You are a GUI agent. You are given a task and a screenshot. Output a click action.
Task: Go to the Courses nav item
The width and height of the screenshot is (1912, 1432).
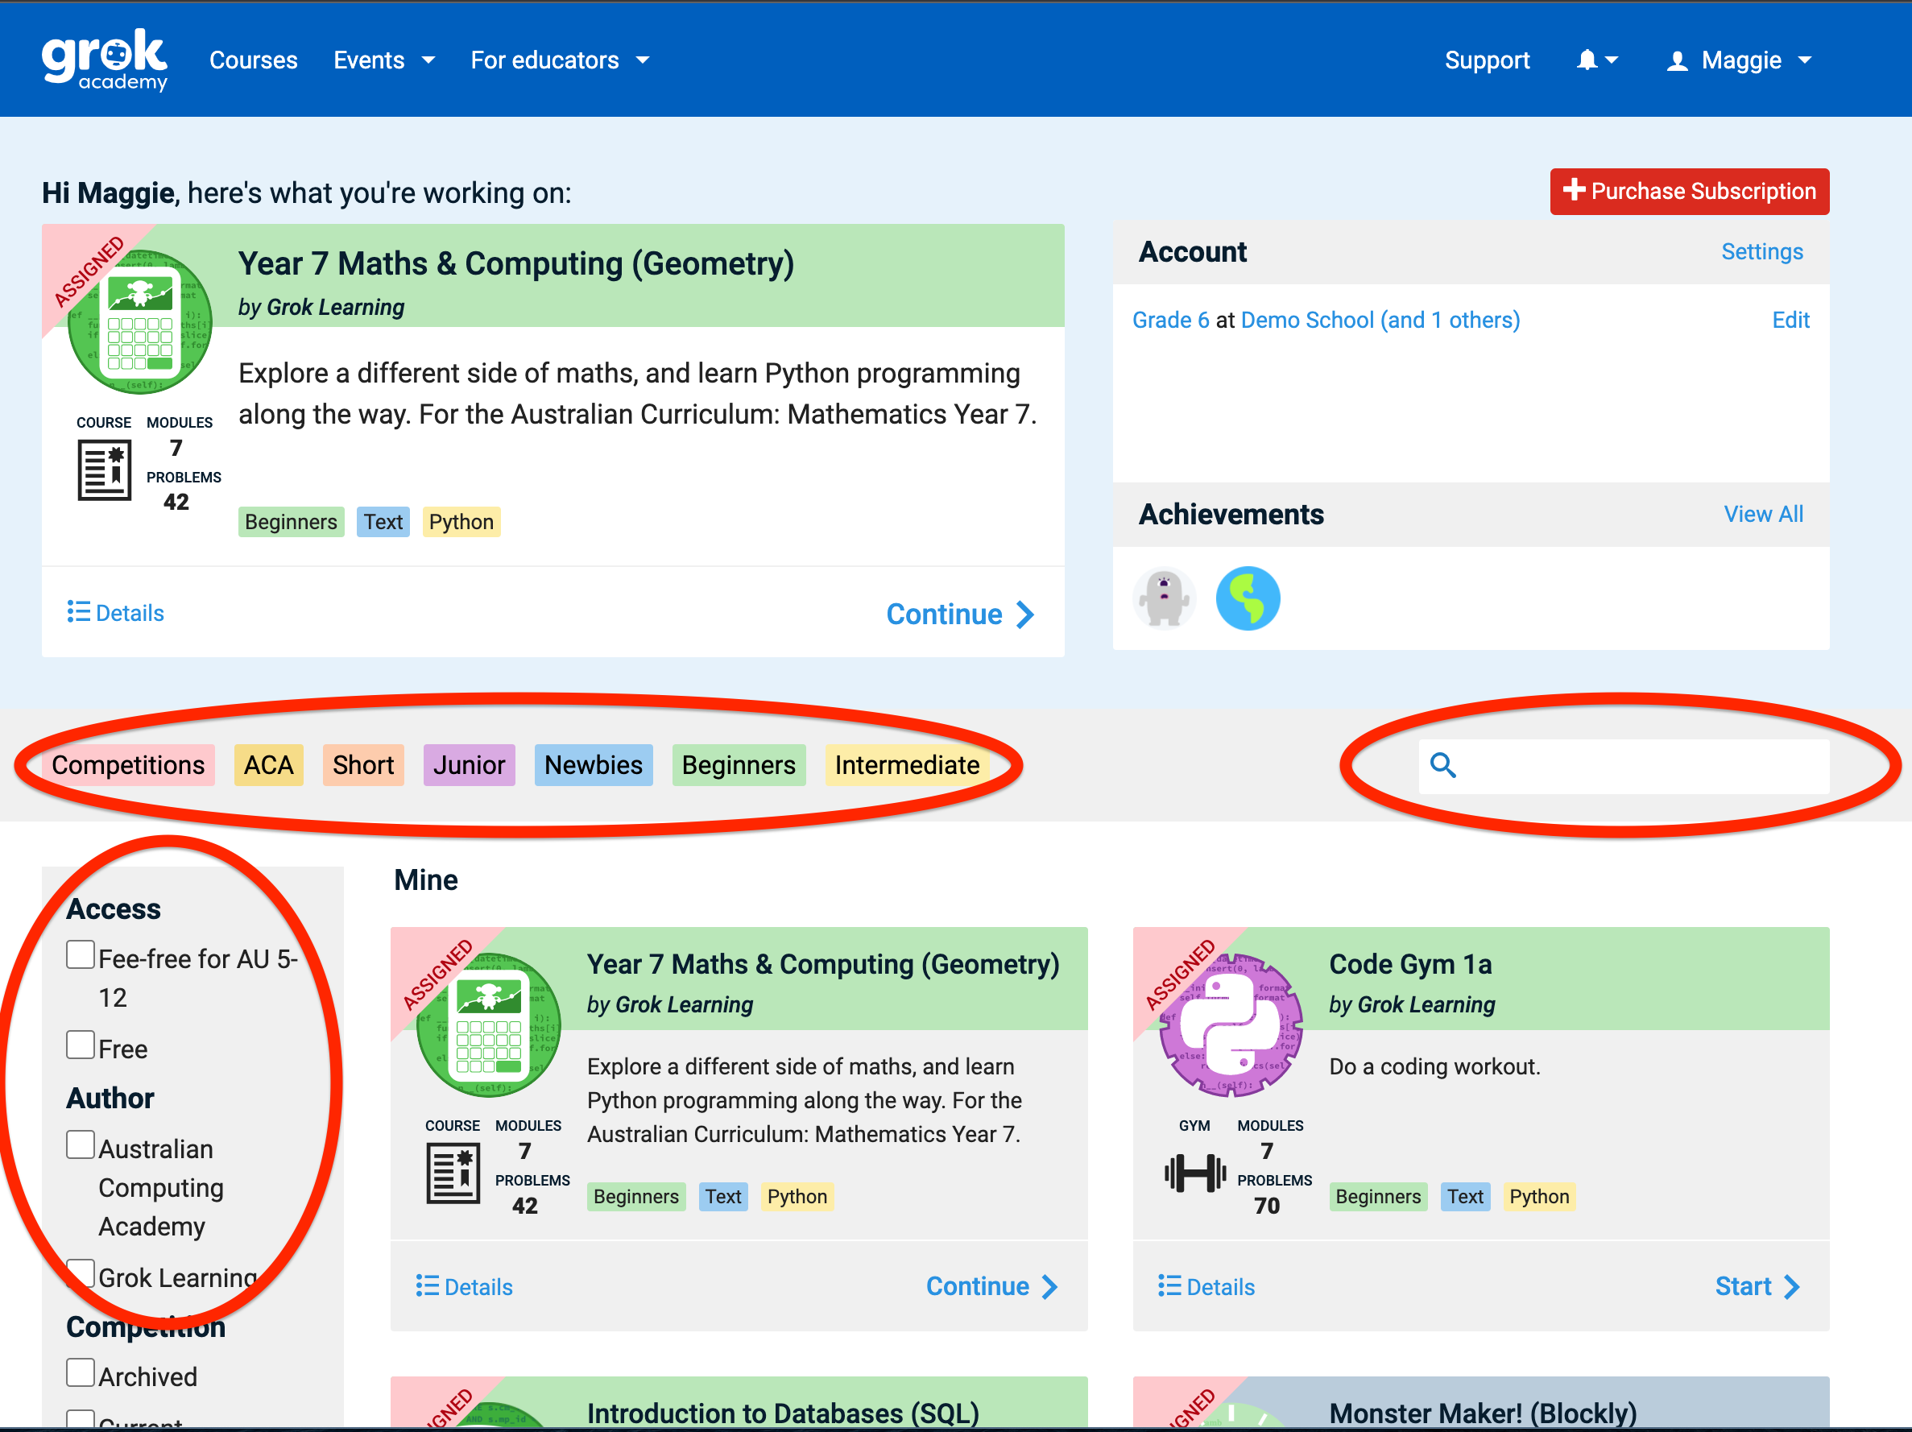tap(253, 60)
